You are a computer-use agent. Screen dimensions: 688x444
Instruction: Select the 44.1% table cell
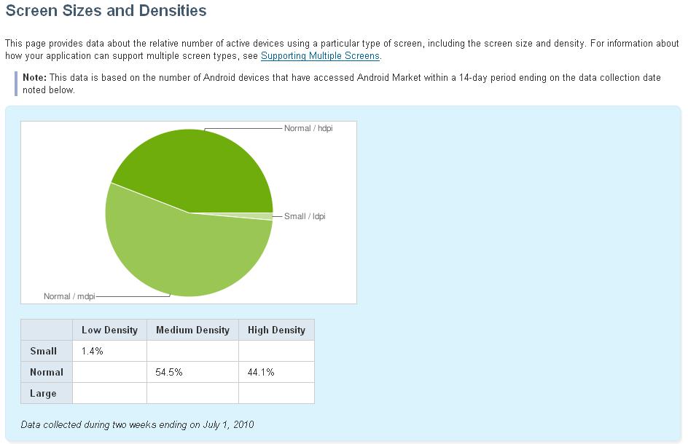pos(276,372)
